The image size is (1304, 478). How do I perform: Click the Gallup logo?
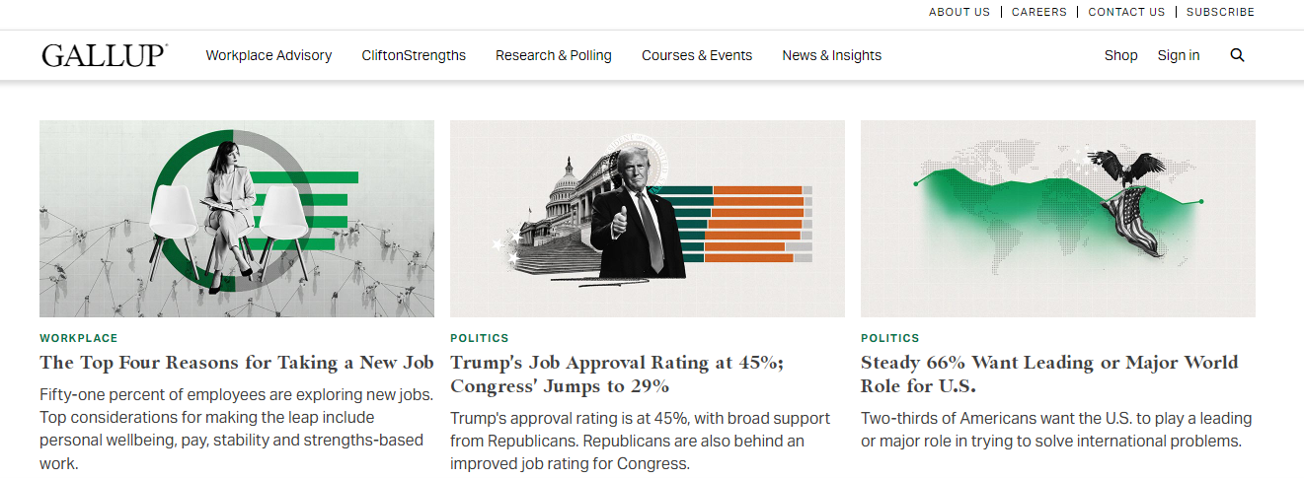point(105,55)
